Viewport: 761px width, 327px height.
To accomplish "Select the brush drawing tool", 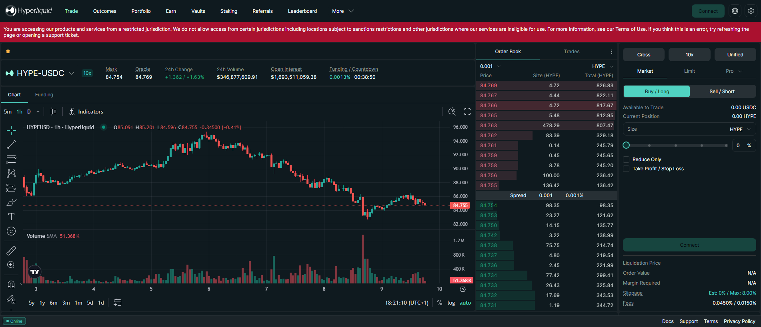I will (x=11, y=202).
